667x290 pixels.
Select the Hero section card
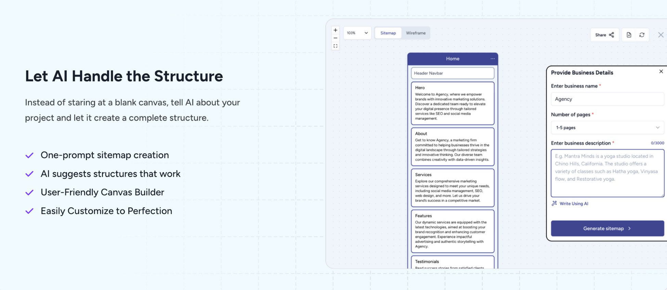click(453, 103)
